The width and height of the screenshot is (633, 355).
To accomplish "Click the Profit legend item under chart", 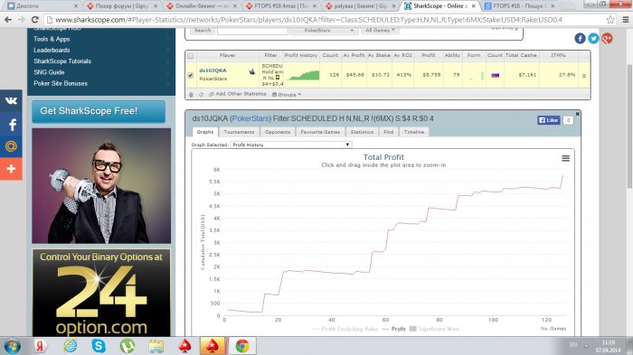I will click(x=393, y=329).
